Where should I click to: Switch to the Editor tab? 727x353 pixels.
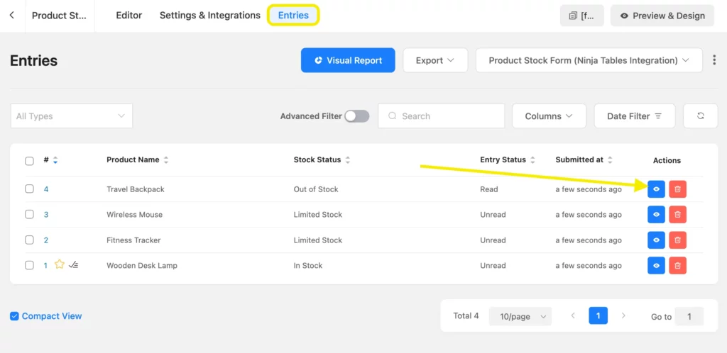pyautogui.click(x=129, y=15)
